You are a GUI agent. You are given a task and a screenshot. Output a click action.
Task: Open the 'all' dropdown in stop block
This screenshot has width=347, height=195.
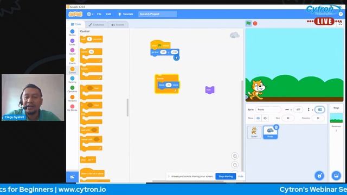coord(91,160)
